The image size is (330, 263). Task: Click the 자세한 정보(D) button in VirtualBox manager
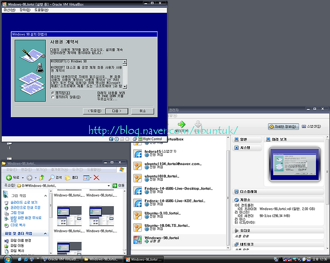click(x=283, y=126)
